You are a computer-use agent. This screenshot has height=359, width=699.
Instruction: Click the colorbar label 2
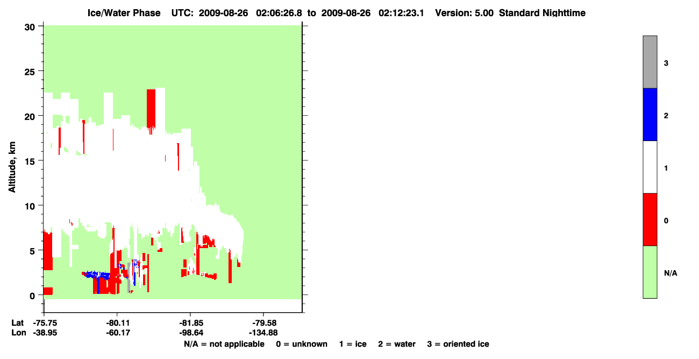666,116
